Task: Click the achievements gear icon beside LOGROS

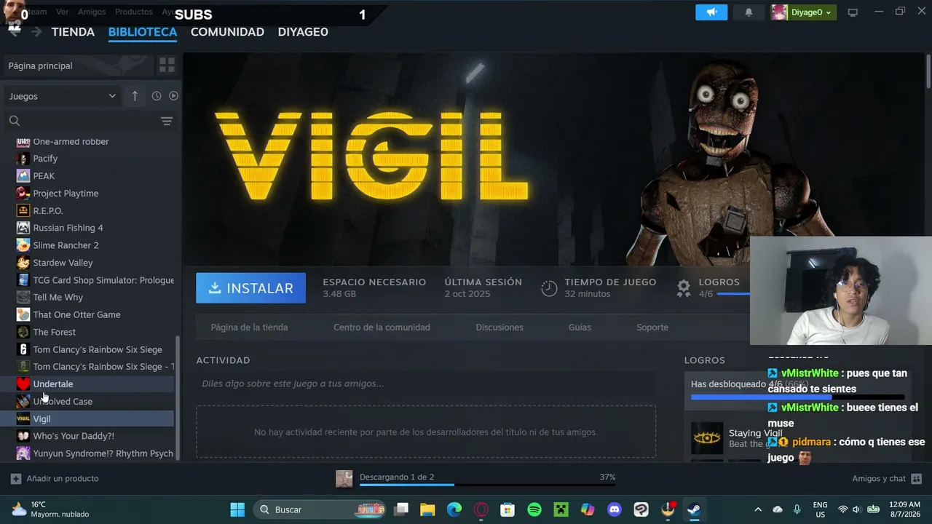Action: (x=683, y=288)
